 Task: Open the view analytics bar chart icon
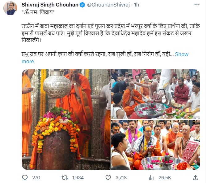(x=151, y=178)
